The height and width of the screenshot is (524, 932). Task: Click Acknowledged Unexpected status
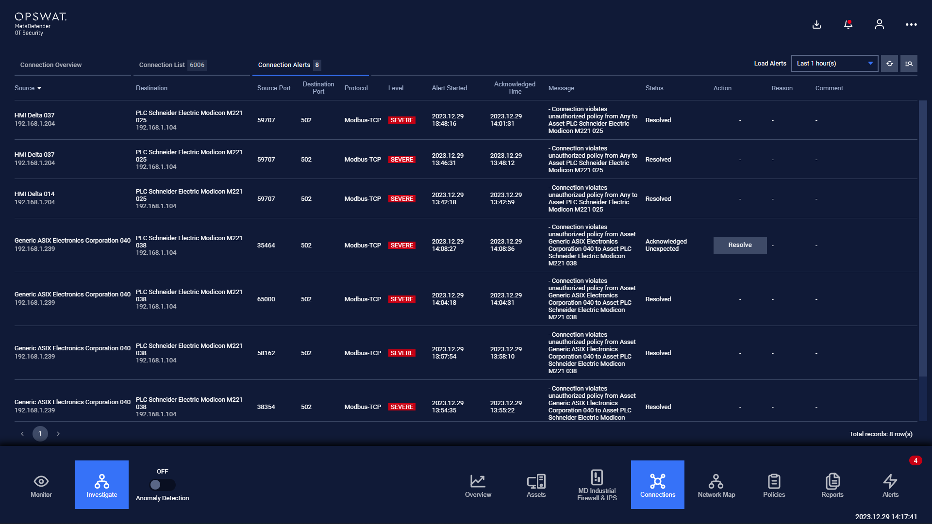(x=666, y=245)
